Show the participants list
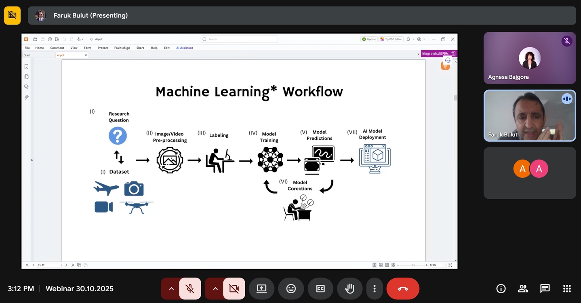 pyautogui.click(x=523, y=288)
